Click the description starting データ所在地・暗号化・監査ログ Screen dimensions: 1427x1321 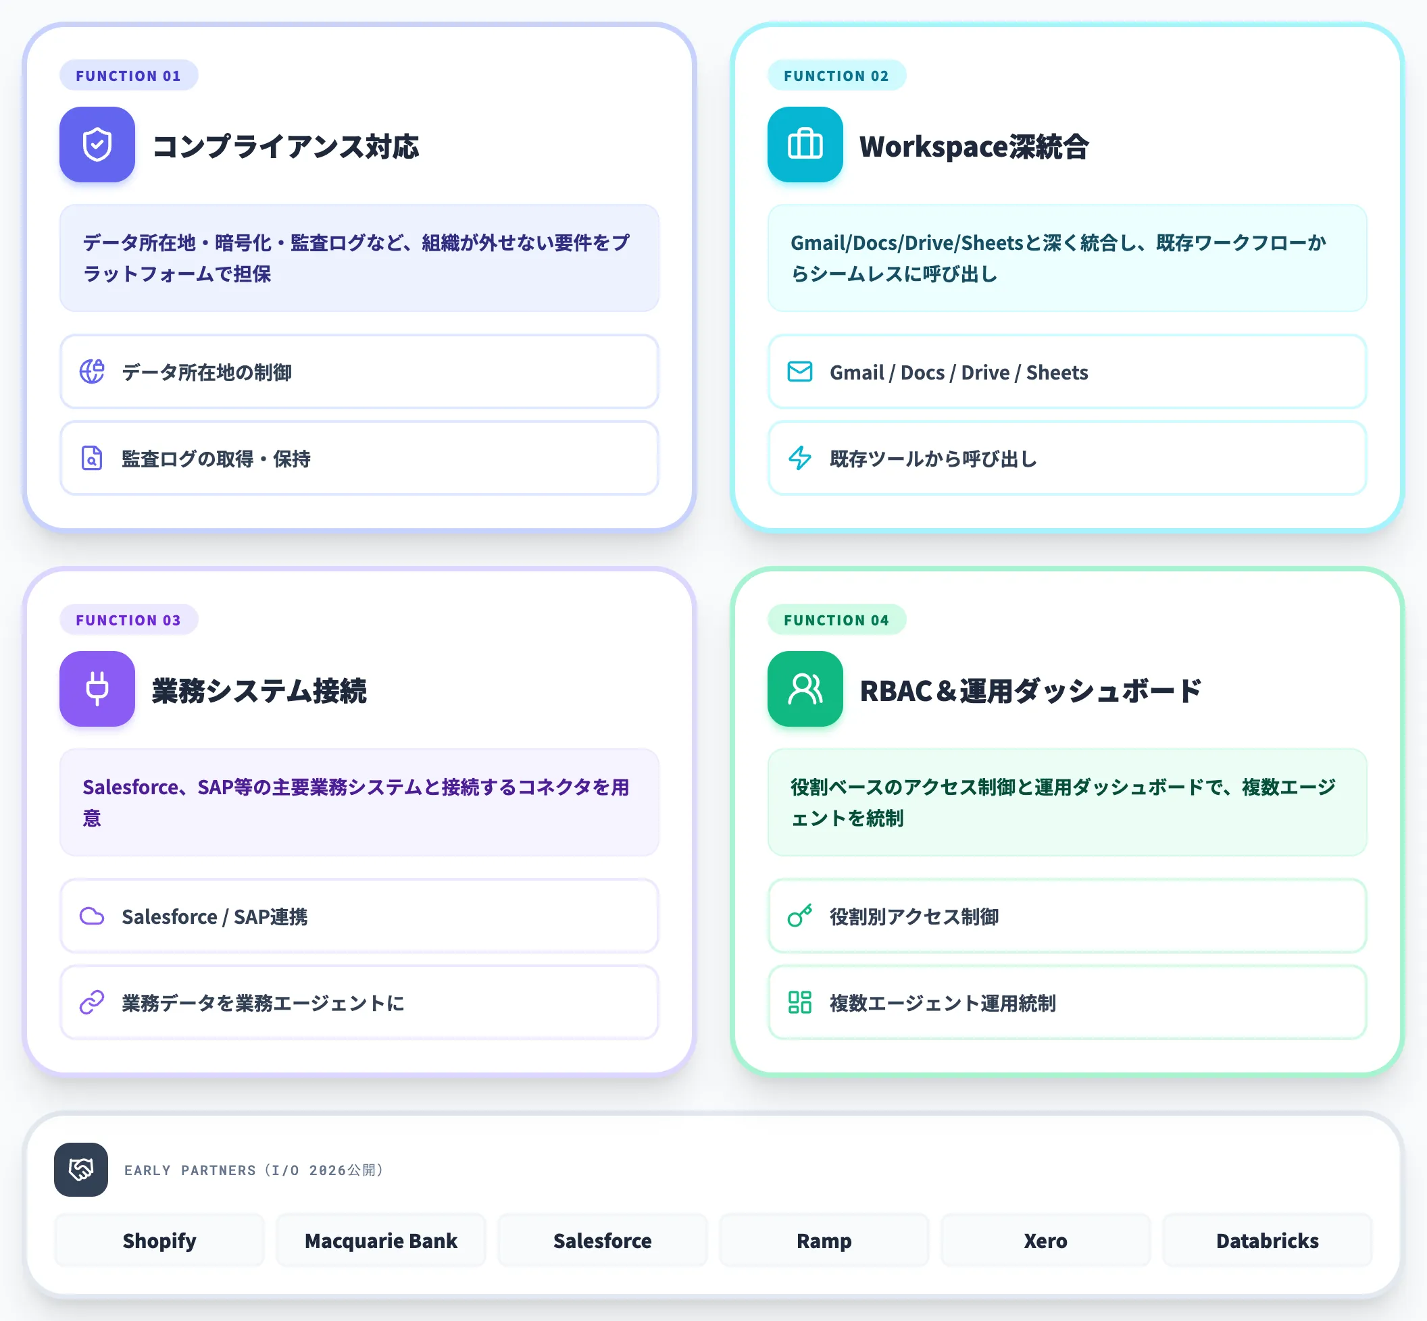click(x=356, y=258)
